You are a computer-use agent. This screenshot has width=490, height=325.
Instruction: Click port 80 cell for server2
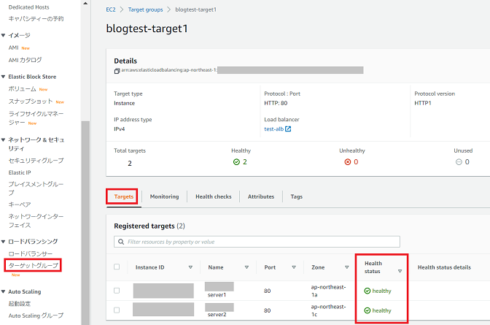click(x=267, y=310)
